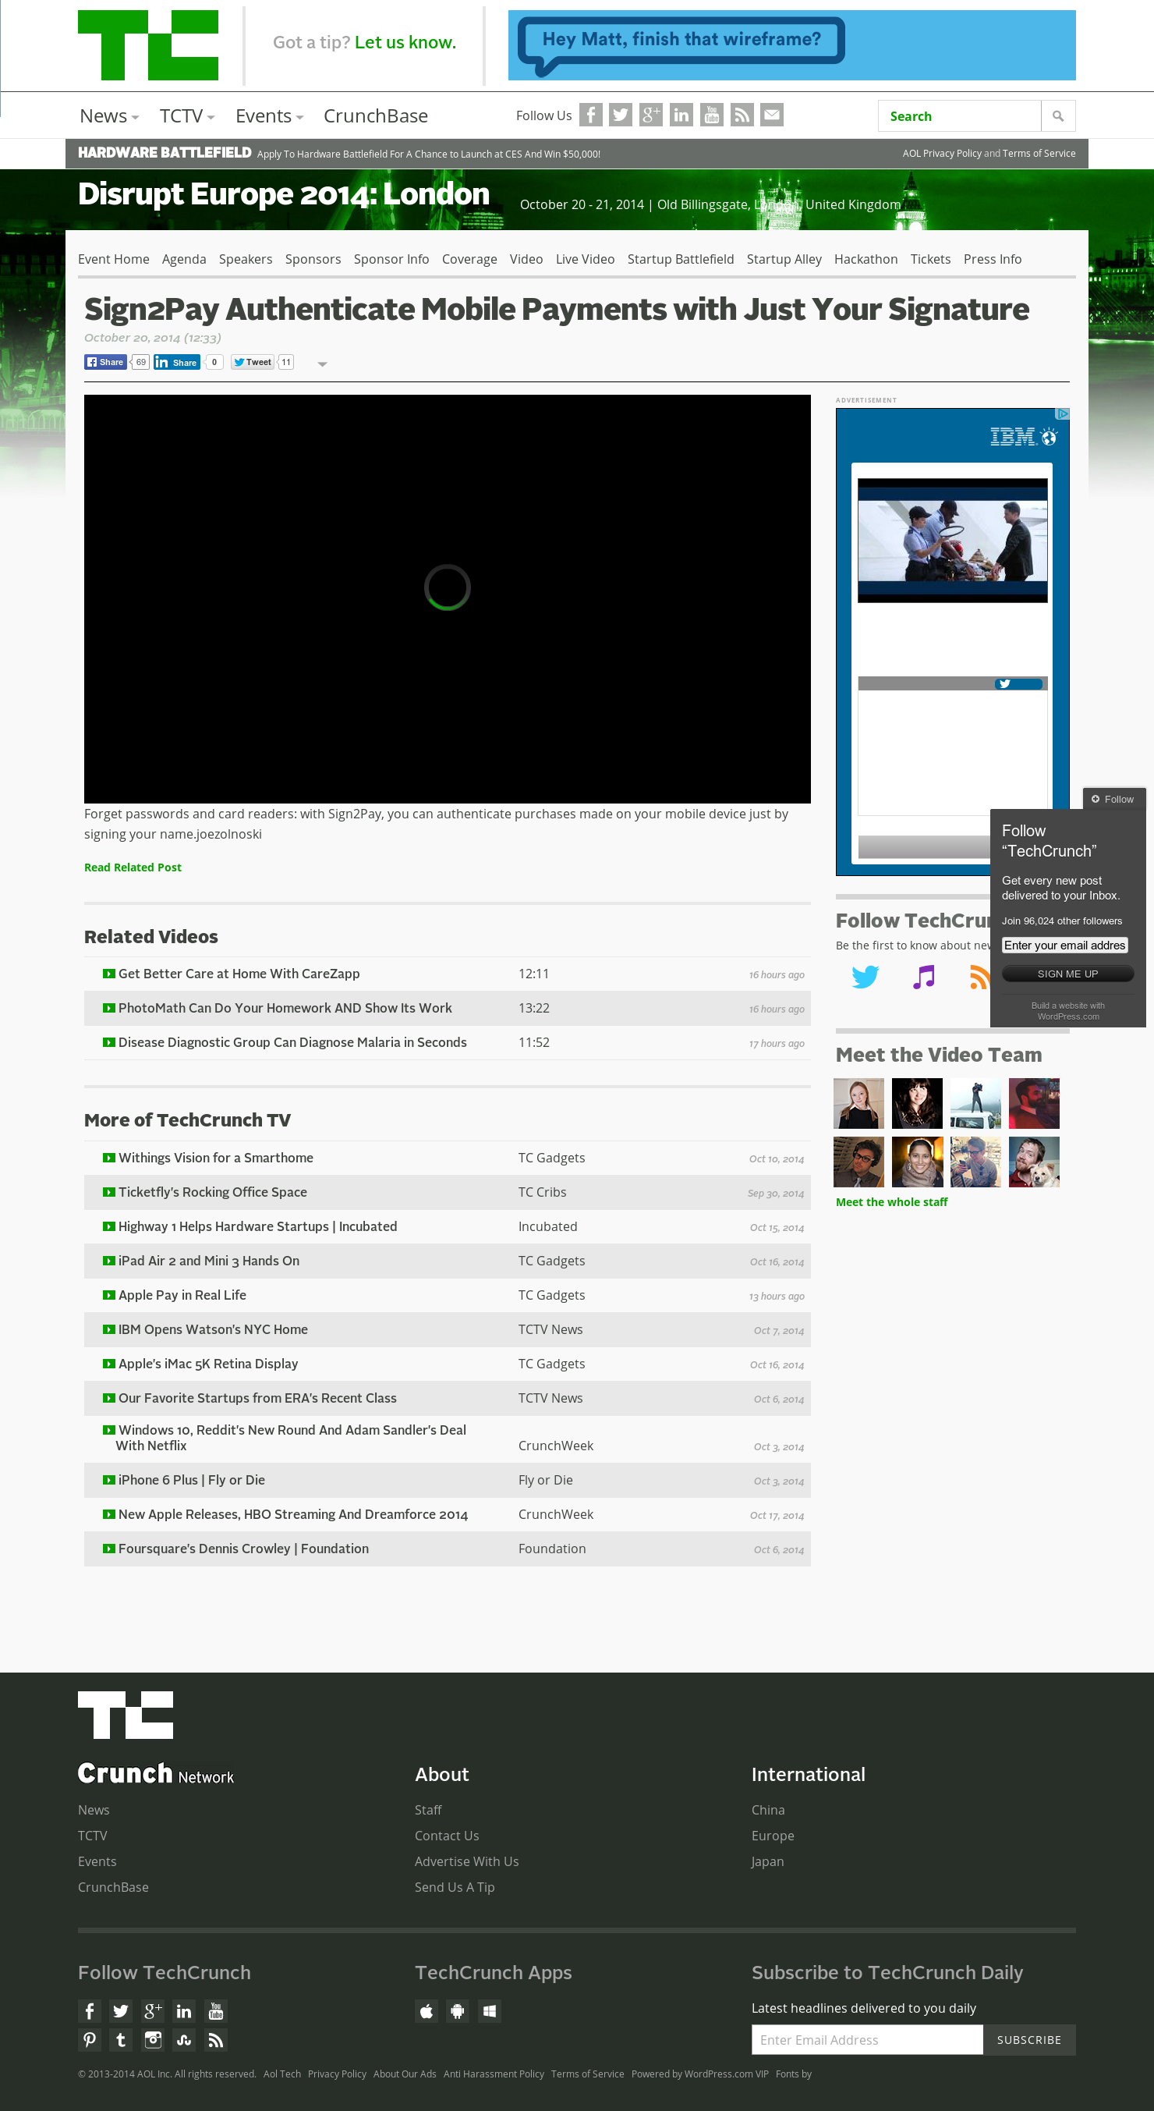1154x2111 pixels.
Task: Open the Android app icon in footer
Action: pos(458,2011)
